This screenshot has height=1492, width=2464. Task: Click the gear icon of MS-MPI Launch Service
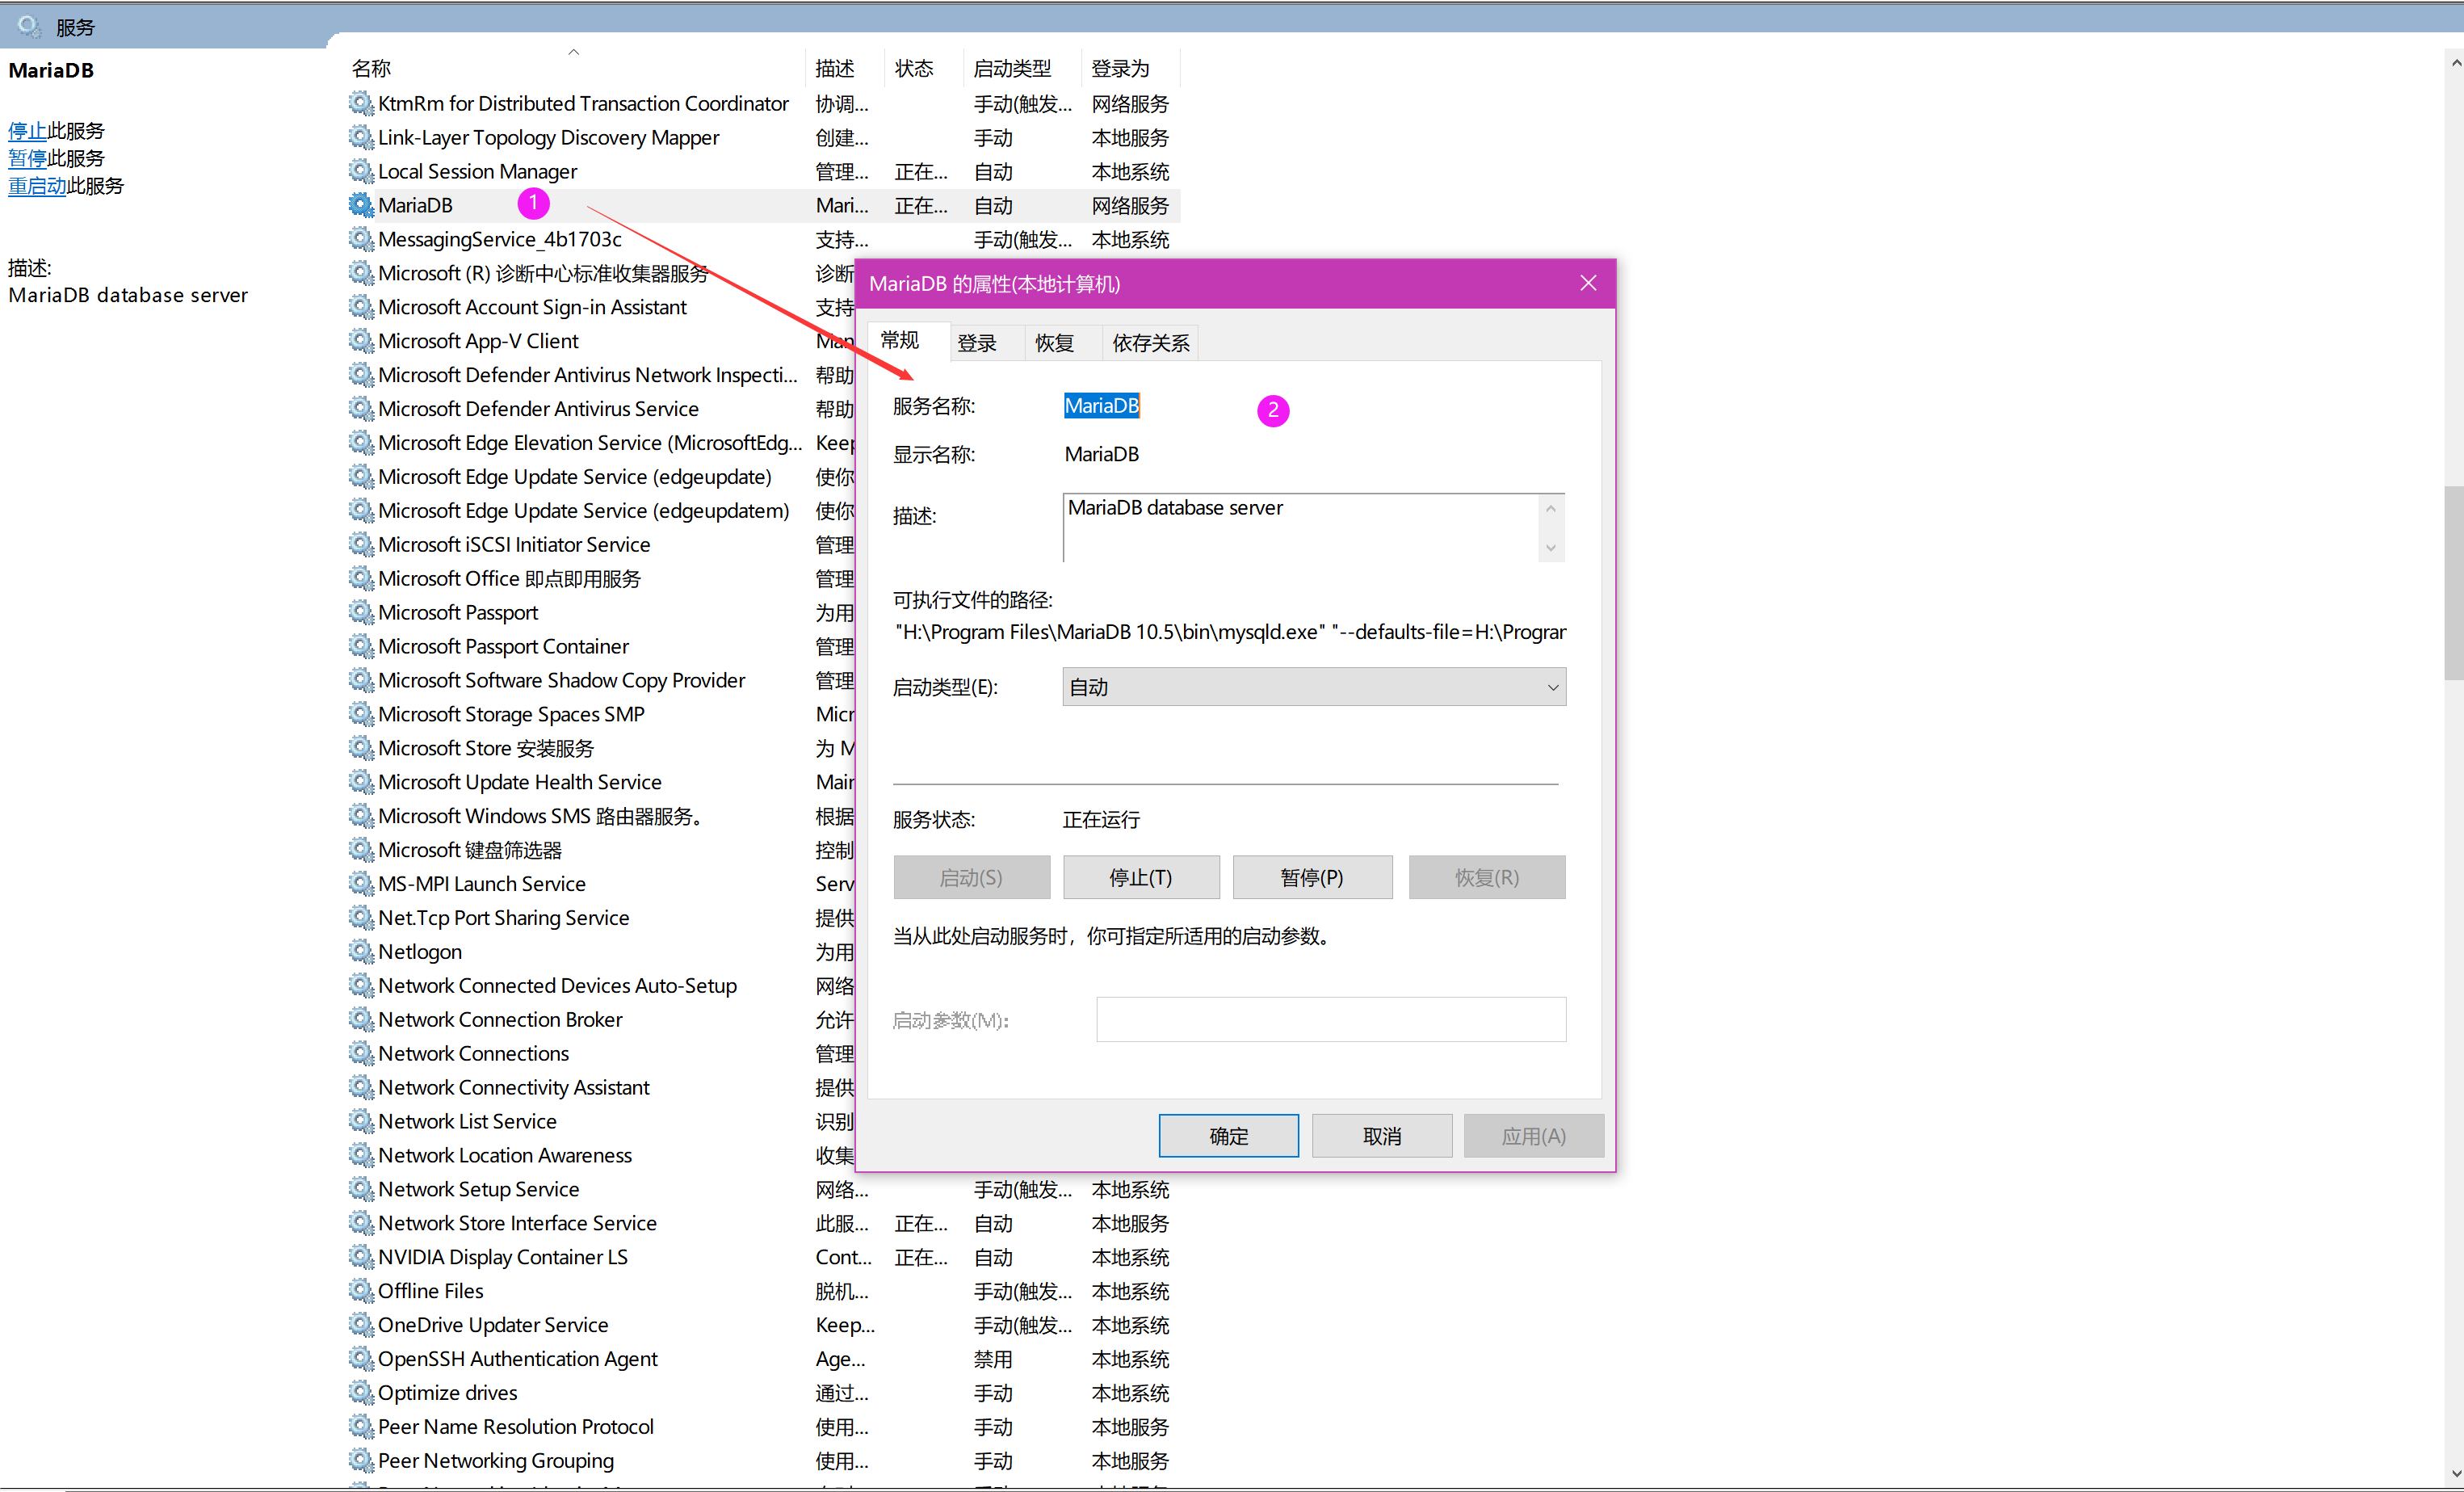coord(360,884)
